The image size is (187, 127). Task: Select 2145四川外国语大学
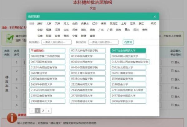47,90
